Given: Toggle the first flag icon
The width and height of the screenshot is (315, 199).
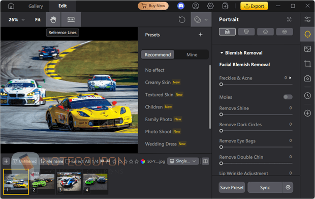Looking at the screenshot, I should point(102,161).
